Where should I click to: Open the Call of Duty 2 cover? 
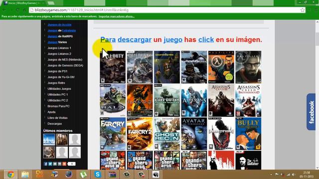pos(140,67)
